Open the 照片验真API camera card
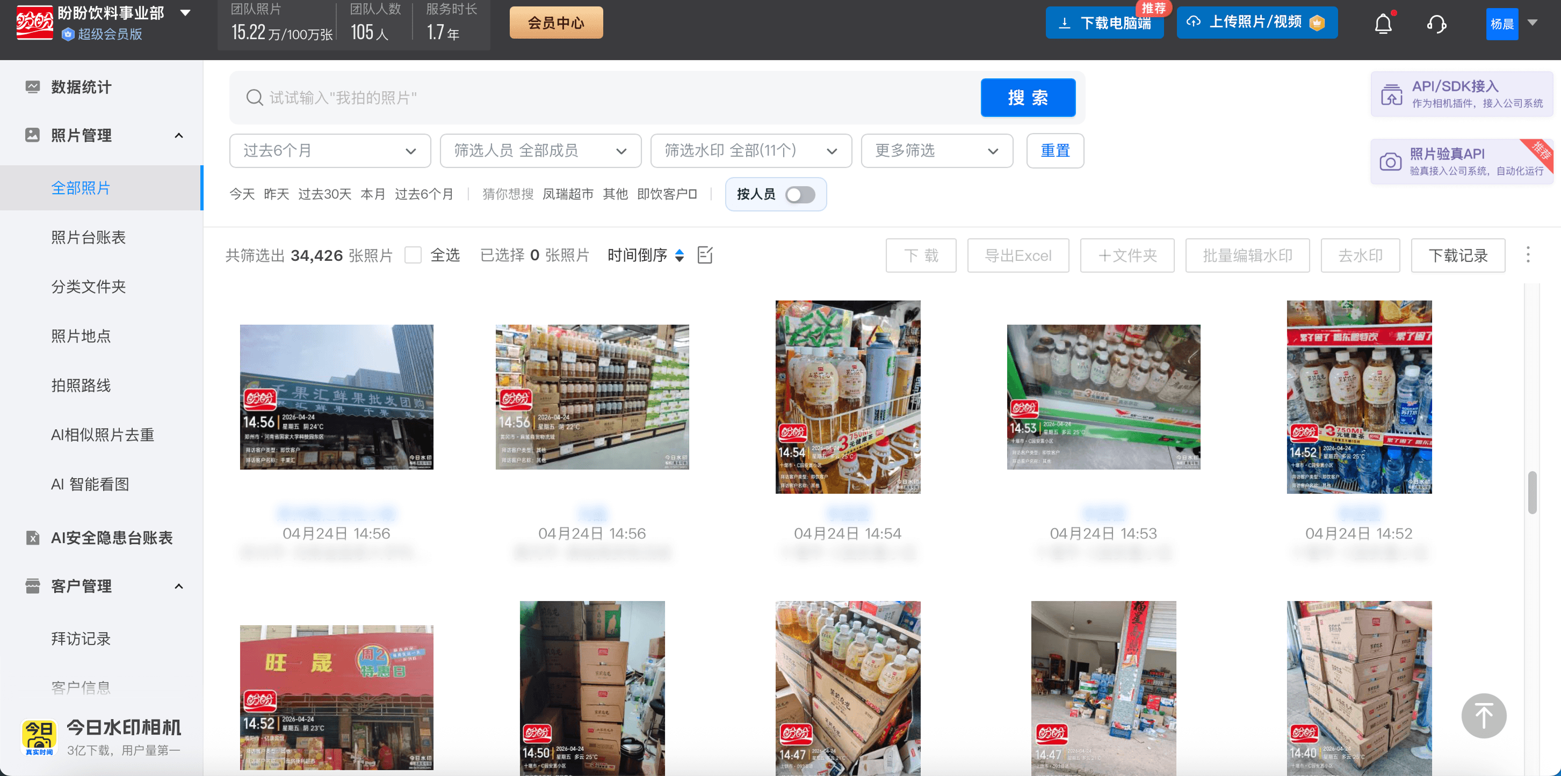The height and width of the screenshot is (776, 1561). [1462, 161]
